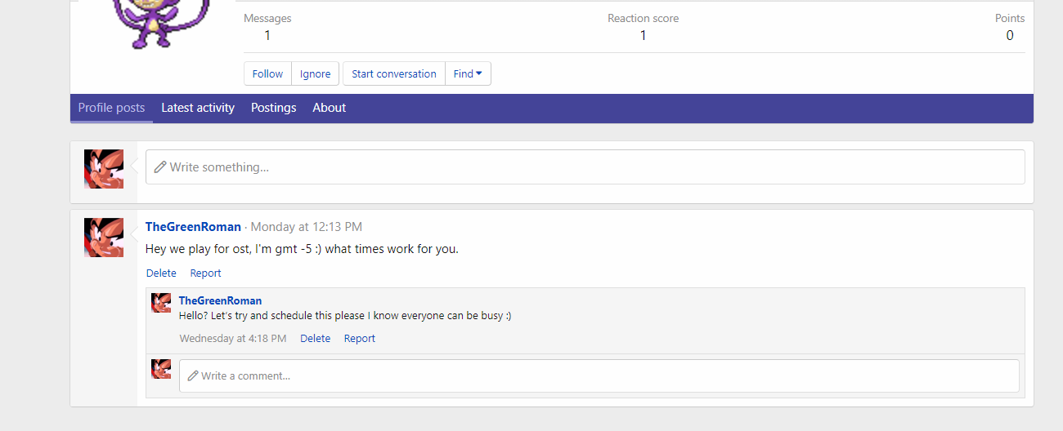Click the Write a comment field
The image size is (1063, 431).
tap(599, 375)
